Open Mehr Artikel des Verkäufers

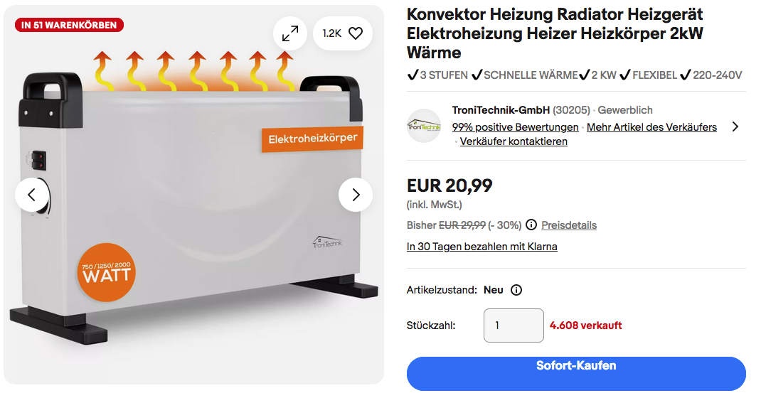(x=651, y=127)
